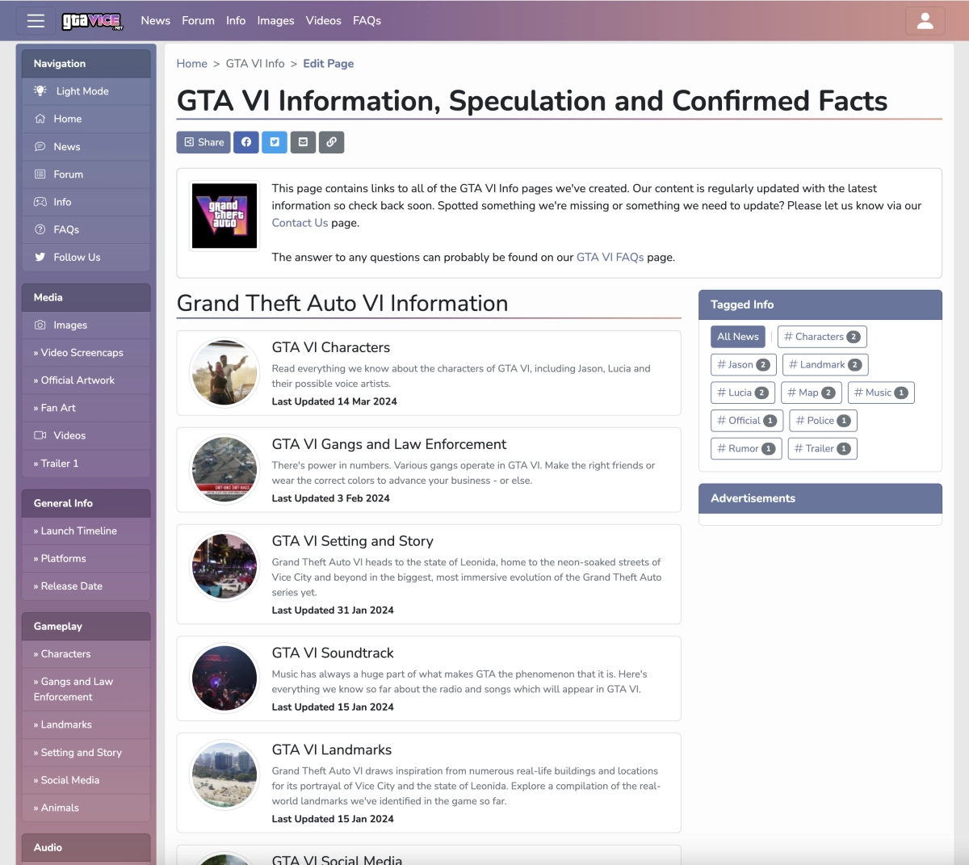
Task: Open Video Screencaps sidebar link
Action: pos(86,353)
